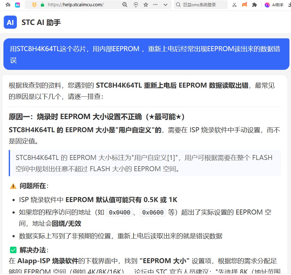Image resolution: width=291 pixels, height=275 pixels.
Task: Click bullet text EEPROM 默认值可能只有 0.5K 或 1K
Action: [121, 200]
